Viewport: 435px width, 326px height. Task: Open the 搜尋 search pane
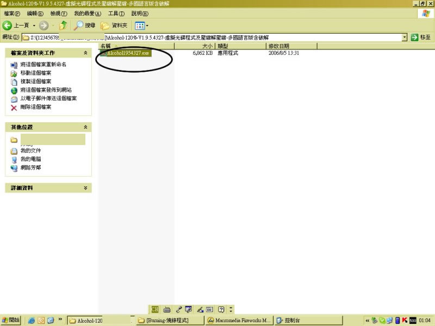click(x=85, y=26)
